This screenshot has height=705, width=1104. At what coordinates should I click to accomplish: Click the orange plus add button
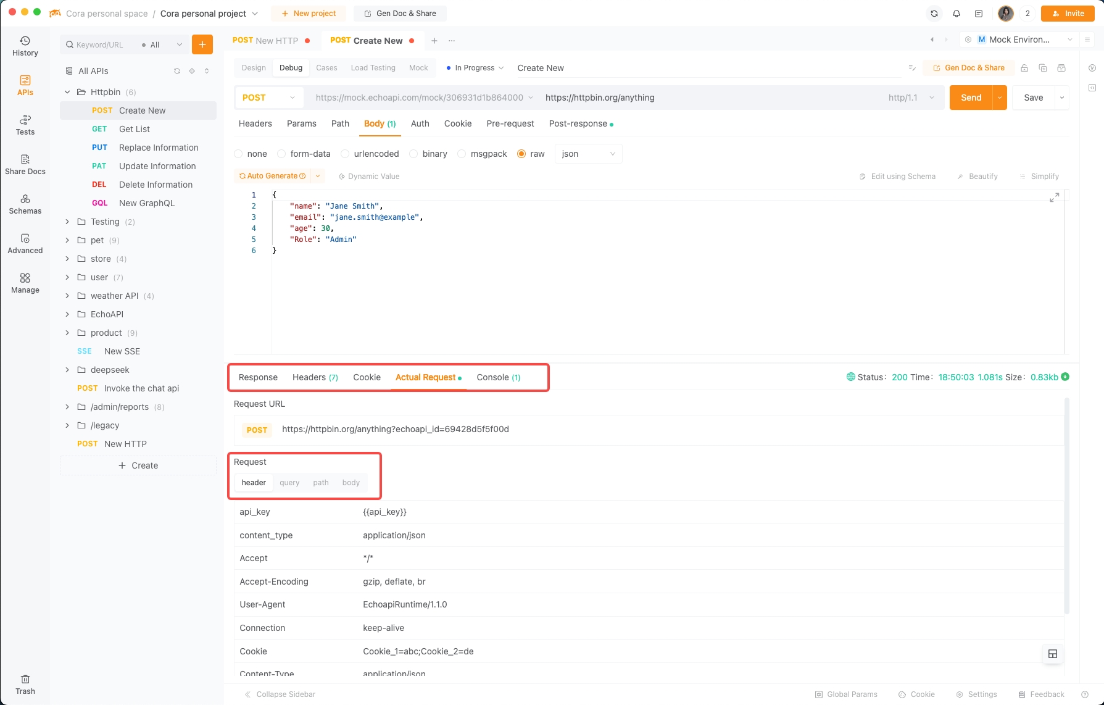202,44
